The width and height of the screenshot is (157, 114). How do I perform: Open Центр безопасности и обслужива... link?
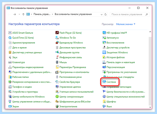pyautogui.click(x=126, y=92)
